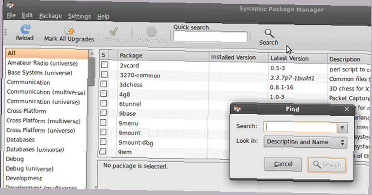Toggle checkbox for 6tunnel package
372x195 pixels.
click(x=103, y=103)
